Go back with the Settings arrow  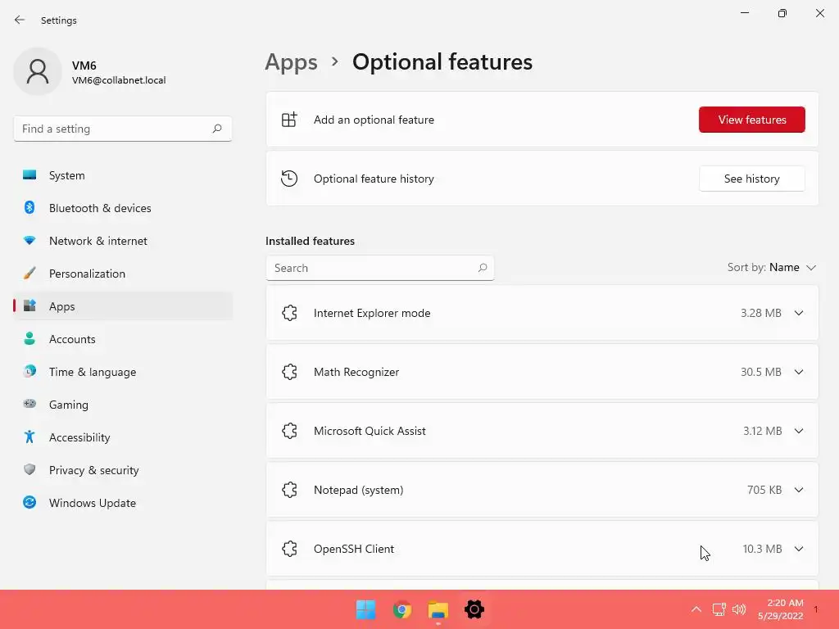coord(20,20)
